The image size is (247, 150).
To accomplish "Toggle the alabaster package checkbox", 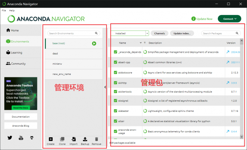I will coord(116,111).
